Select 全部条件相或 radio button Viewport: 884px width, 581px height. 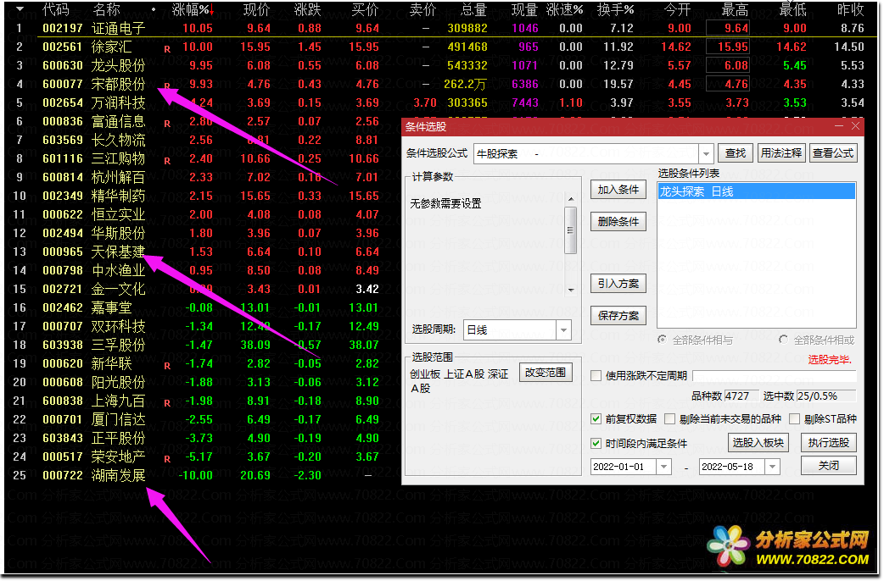[783, 340]
